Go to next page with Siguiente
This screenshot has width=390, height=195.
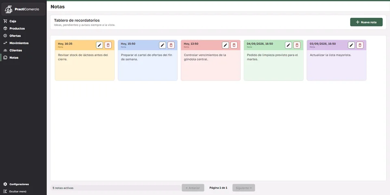(244, 188)
